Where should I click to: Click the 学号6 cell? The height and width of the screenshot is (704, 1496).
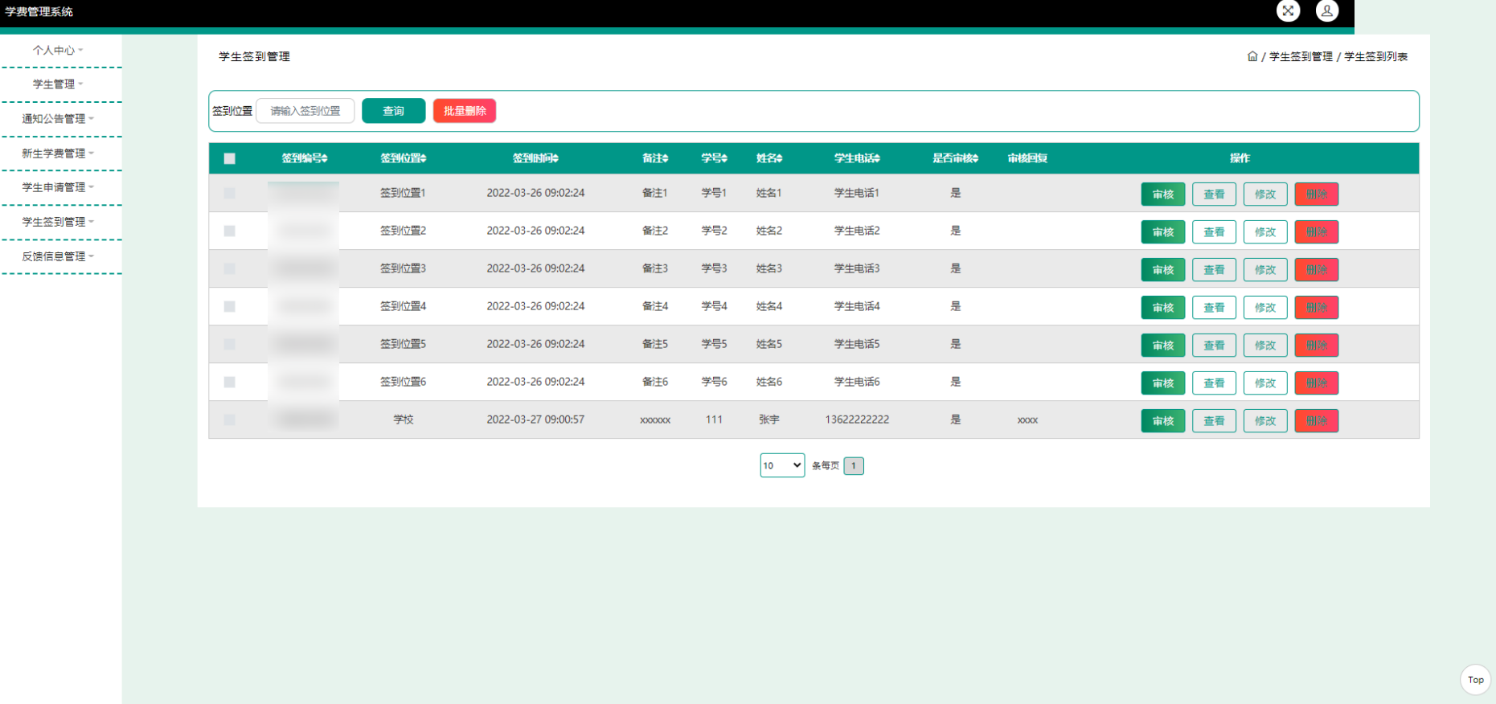[x=714, y=382]
